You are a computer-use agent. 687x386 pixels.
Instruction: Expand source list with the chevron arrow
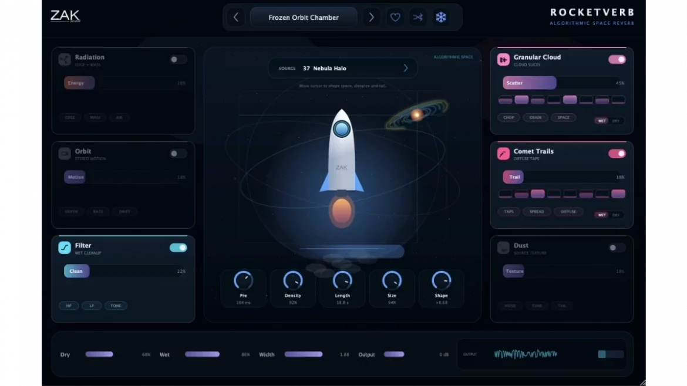click(406, 68)
